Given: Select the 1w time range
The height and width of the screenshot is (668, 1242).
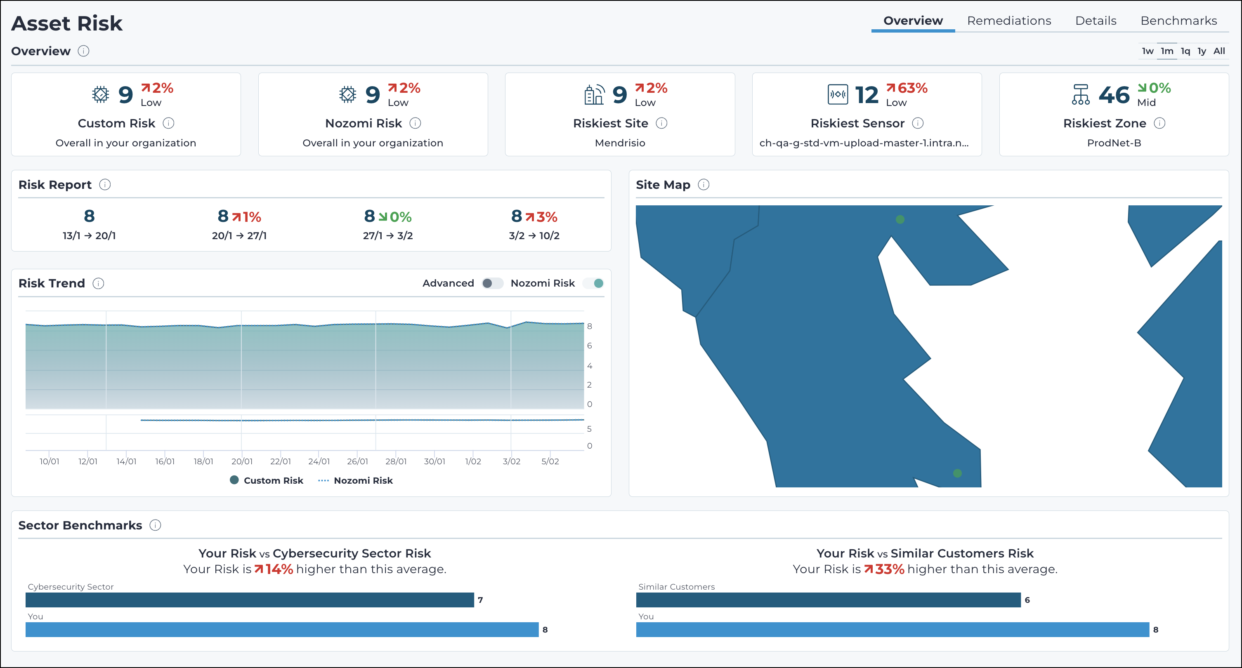Looking at the screenshot, I should [x=1147, y=51].
